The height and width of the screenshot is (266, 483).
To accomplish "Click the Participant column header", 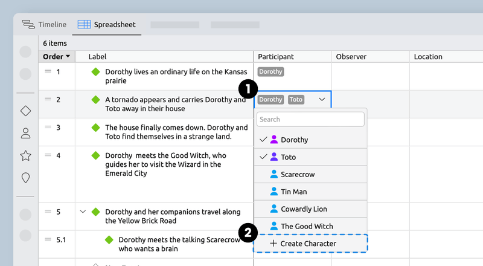I will 292,56.
